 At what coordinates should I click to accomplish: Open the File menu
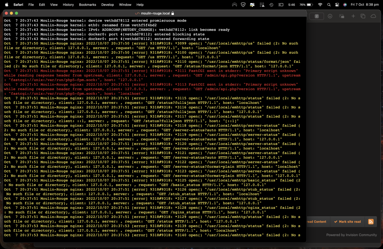(x=31, y=5)
